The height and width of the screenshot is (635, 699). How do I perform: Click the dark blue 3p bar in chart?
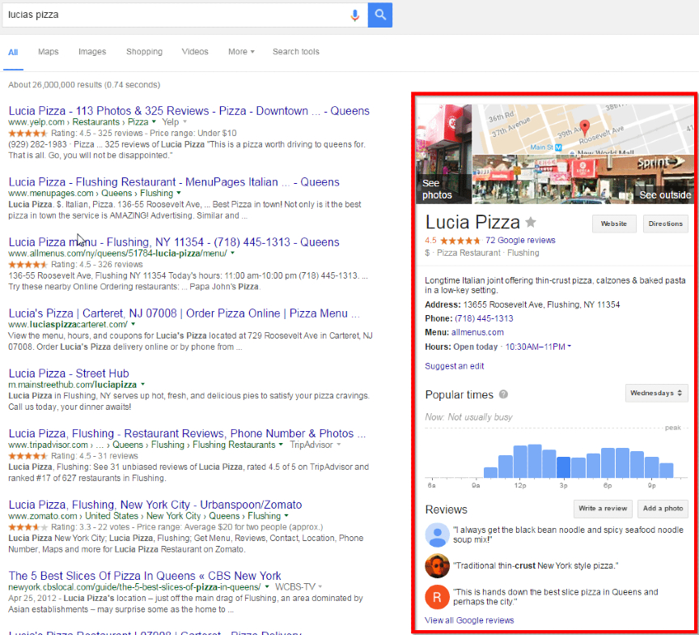pyautogui.click(x=563, y=467)
